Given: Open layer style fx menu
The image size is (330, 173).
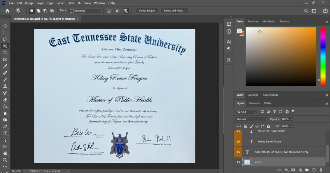Looking at the screenshot, I should [x=286, y=170].
